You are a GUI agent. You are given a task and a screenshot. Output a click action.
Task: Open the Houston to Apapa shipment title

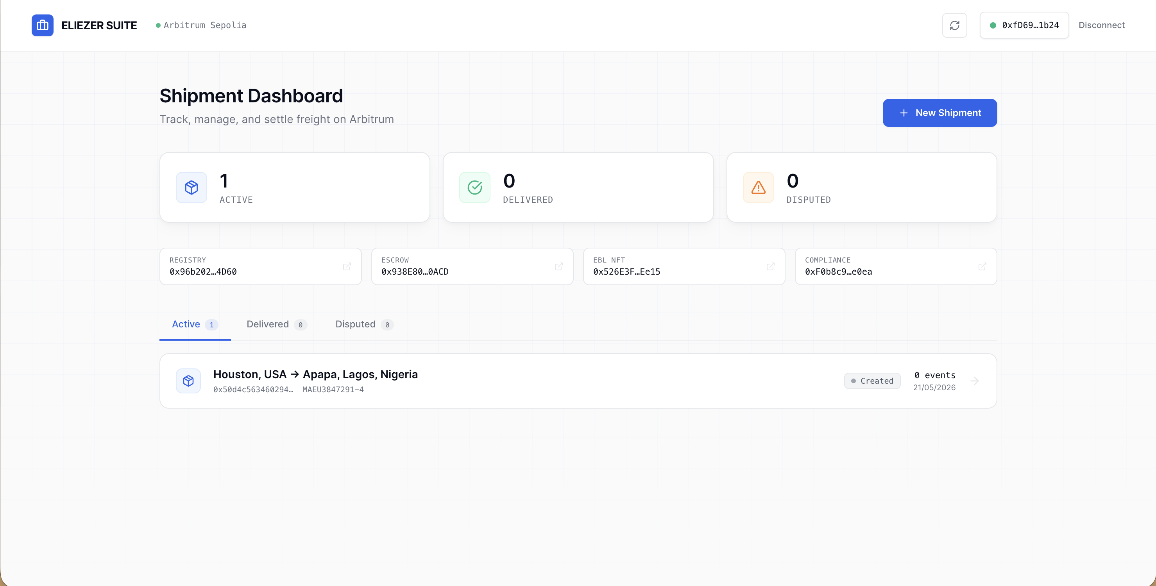pos(315,374)
